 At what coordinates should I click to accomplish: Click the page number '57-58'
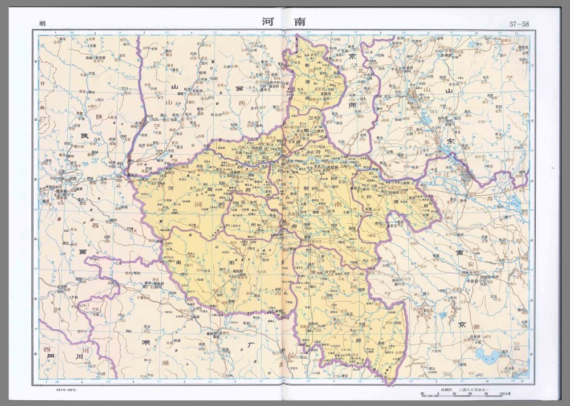pos(519,24)
